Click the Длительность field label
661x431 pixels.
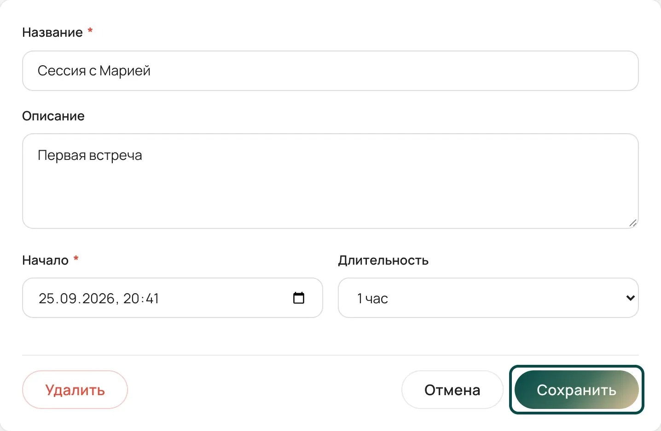point(383,261)
